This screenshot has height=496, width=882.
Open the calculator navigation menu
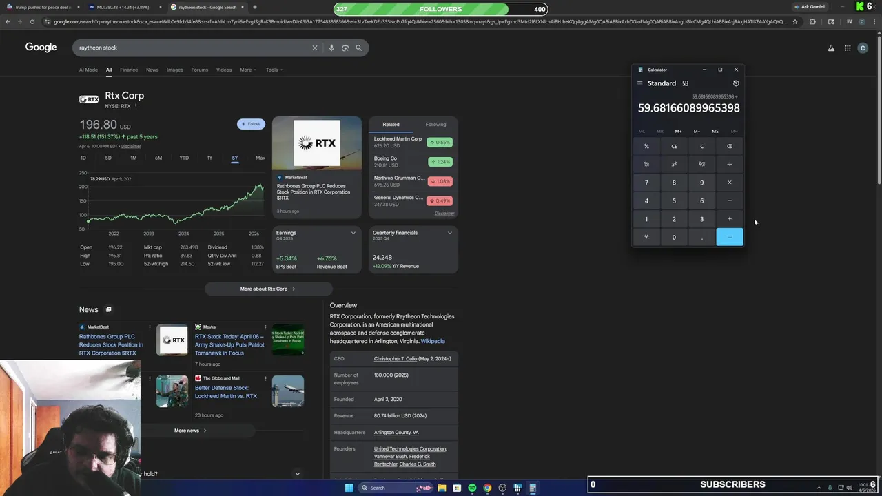pyautogui.click(x=639, y=83)
